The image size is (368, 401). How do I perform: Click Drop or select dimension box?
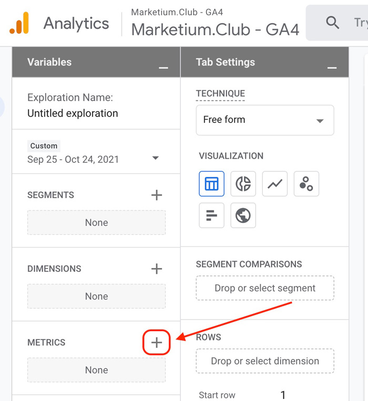pos(265,361)
